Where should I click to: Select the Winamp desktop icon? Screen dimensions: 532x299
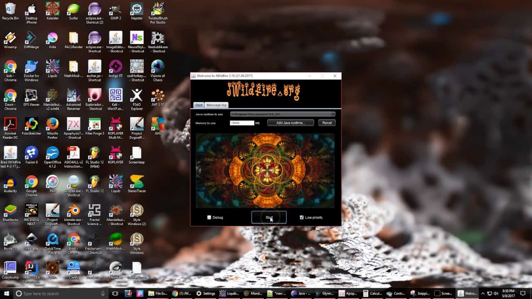[x=10, y=40]
